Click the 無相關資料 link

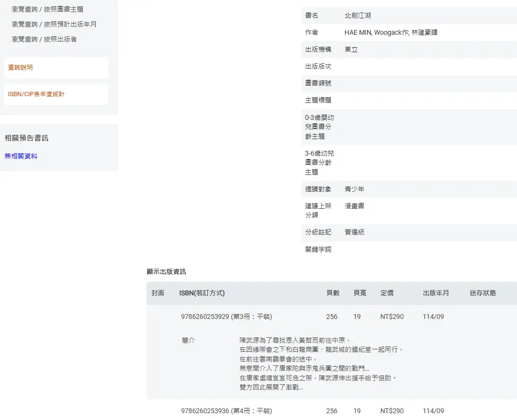tap(21, 156)
